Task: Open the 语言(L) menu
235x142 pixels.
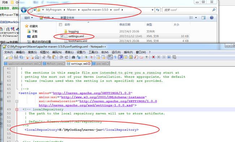Action: (69, 52)
